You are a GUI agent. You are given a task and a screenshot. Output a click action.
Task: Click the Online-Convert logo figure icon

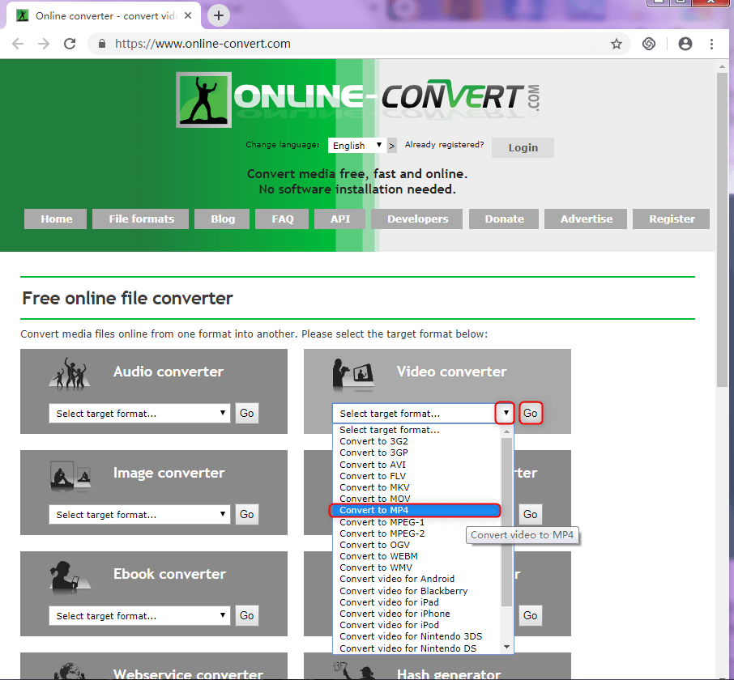[203, 100]
